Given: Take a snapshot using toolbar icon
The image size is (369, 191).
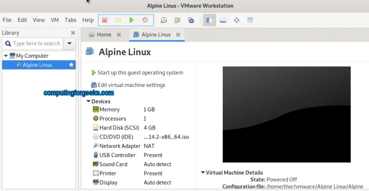Looking at the screenshot, I should [164, 20].
